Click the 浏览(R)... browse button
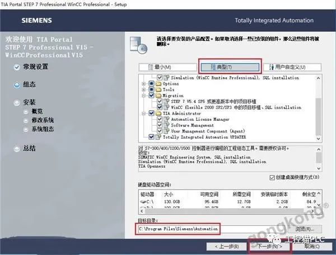The image size is (336, 255). tap(305, 229)
